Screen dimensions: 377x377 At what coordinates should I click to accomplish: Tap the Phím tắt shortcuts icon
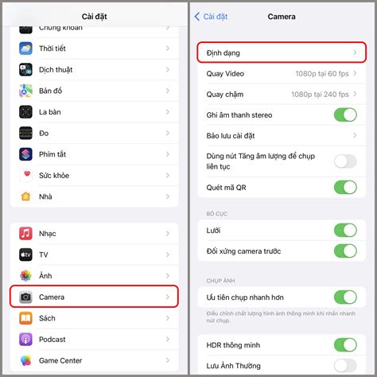coord(25,154)
